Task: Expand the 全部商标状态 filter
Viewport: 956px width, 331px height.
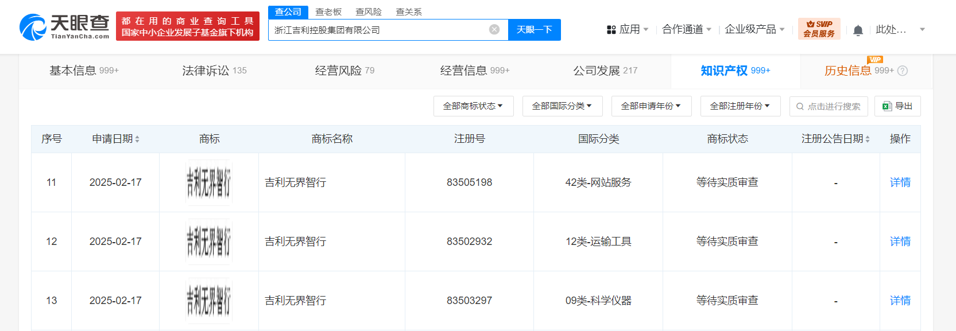Action: click(x=473, y=106)
